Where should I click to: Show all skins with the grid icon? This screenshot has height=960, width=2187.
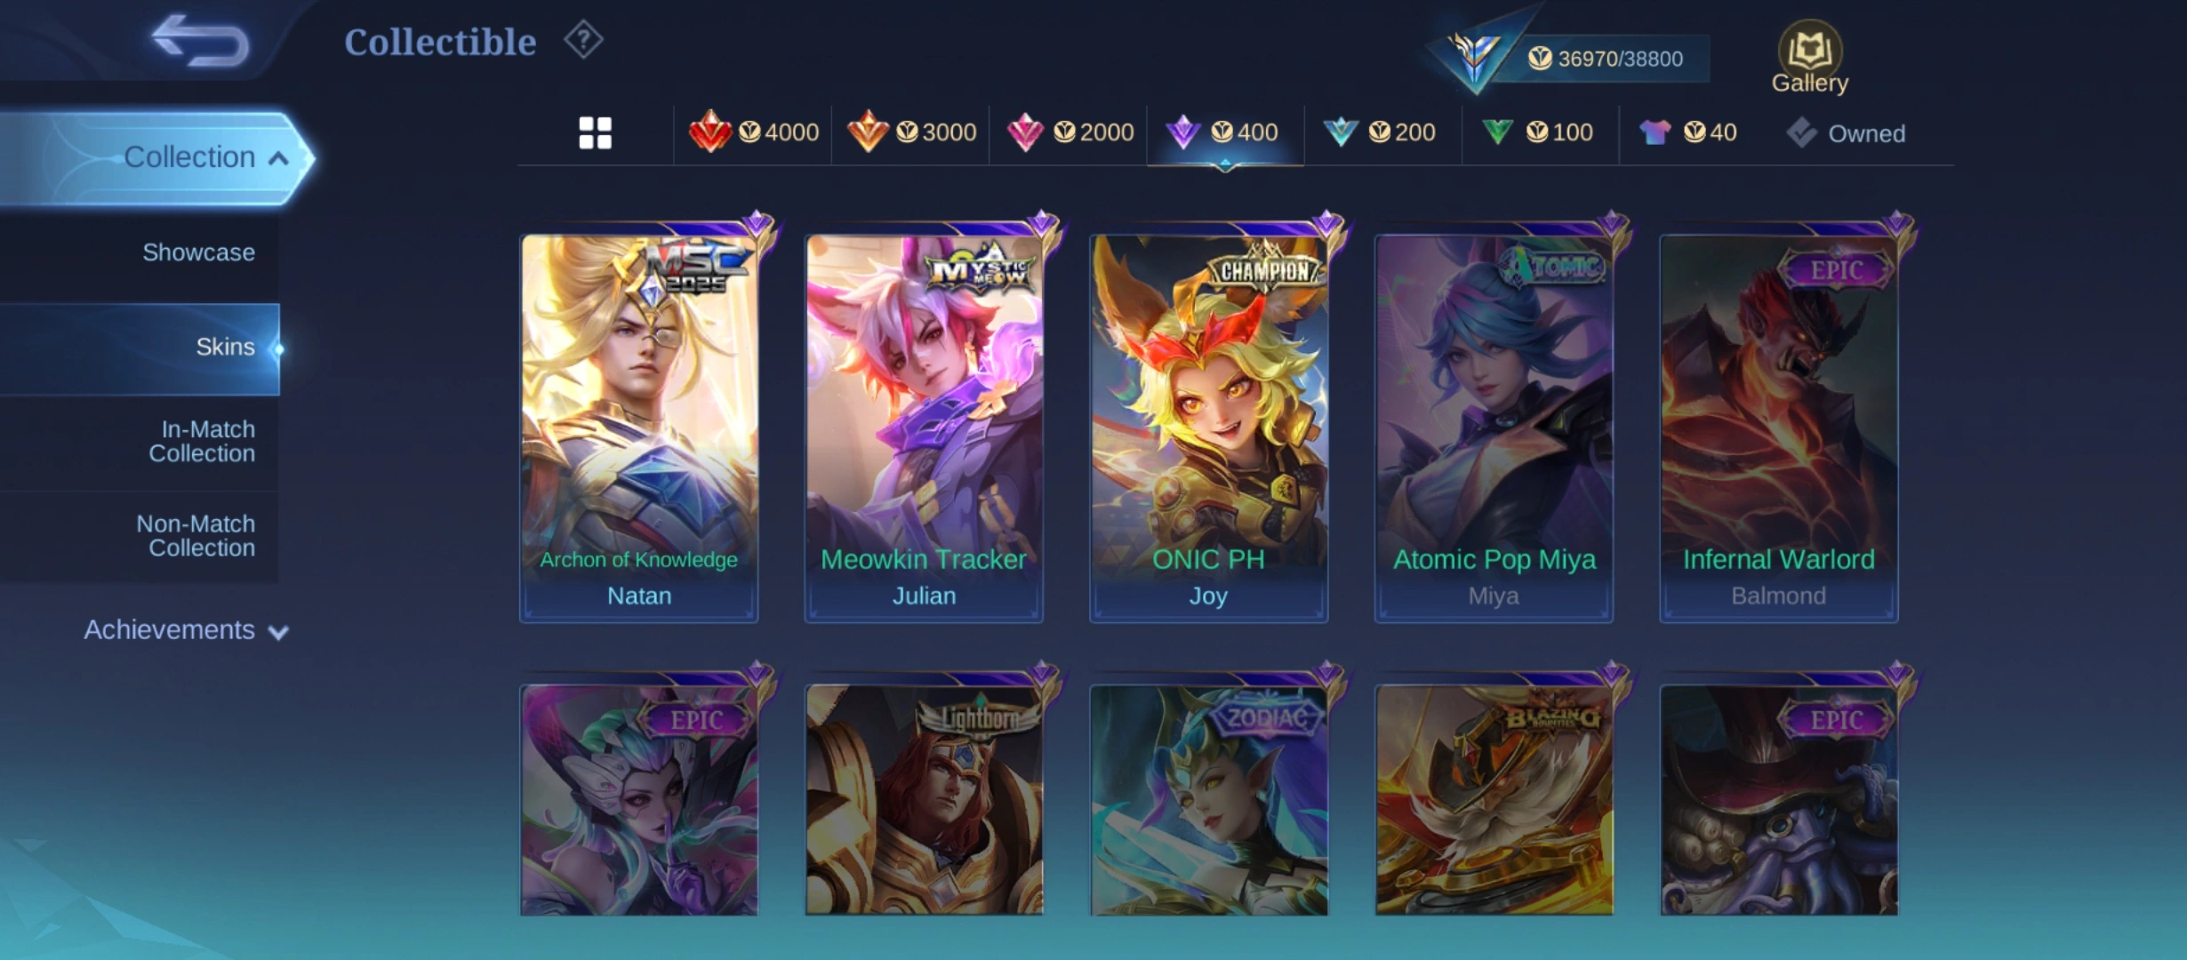pyautogui.click(x=595, y=133)
